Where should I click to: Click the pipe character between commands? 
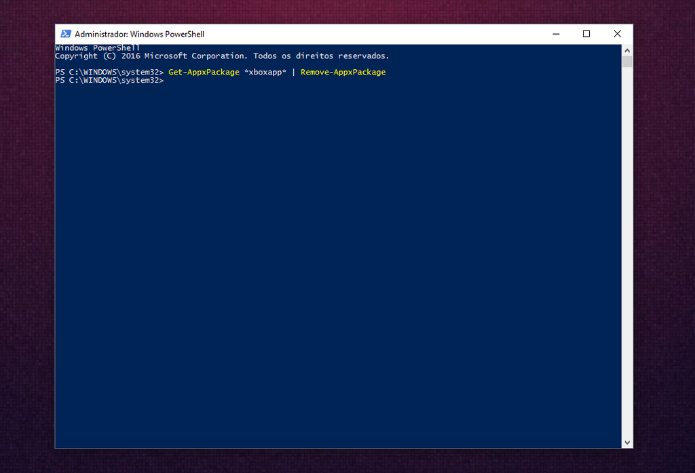click(x=293, y=72)
